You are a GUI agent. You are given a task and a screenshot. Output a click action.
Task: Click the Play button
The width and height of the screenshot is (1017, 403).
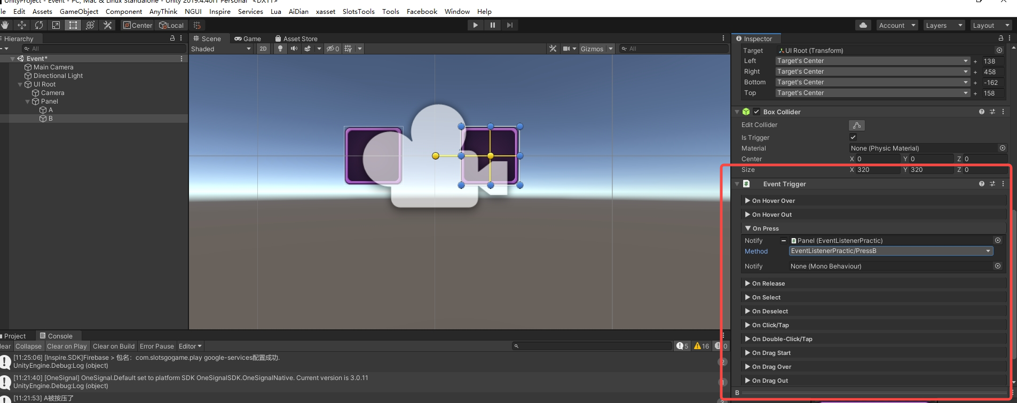[x=475, y=25]
